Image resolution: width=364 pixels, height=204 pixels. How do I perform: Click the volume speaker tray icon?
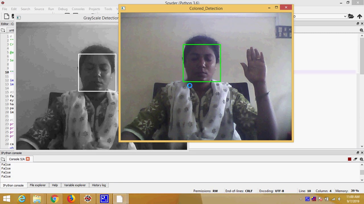pos(339,199)
